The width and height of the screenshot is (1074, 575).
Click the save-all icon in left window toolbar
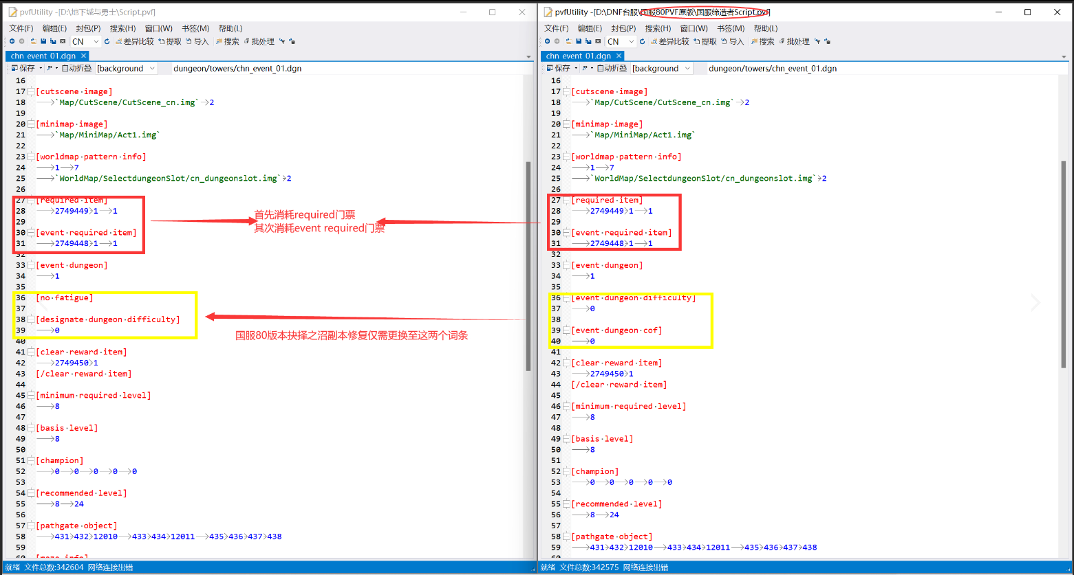click(x=53, y=41)
